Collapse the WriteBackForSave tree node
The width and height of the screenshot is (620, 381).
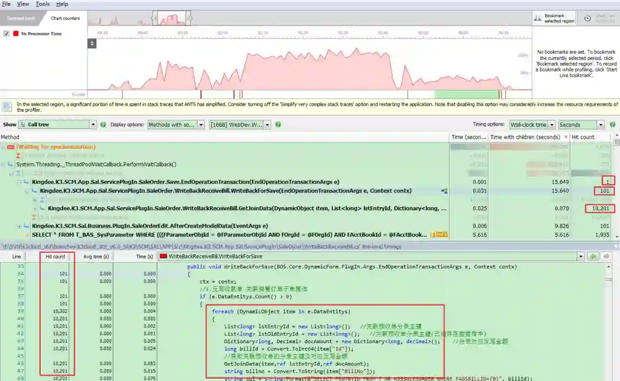(27, 191)
